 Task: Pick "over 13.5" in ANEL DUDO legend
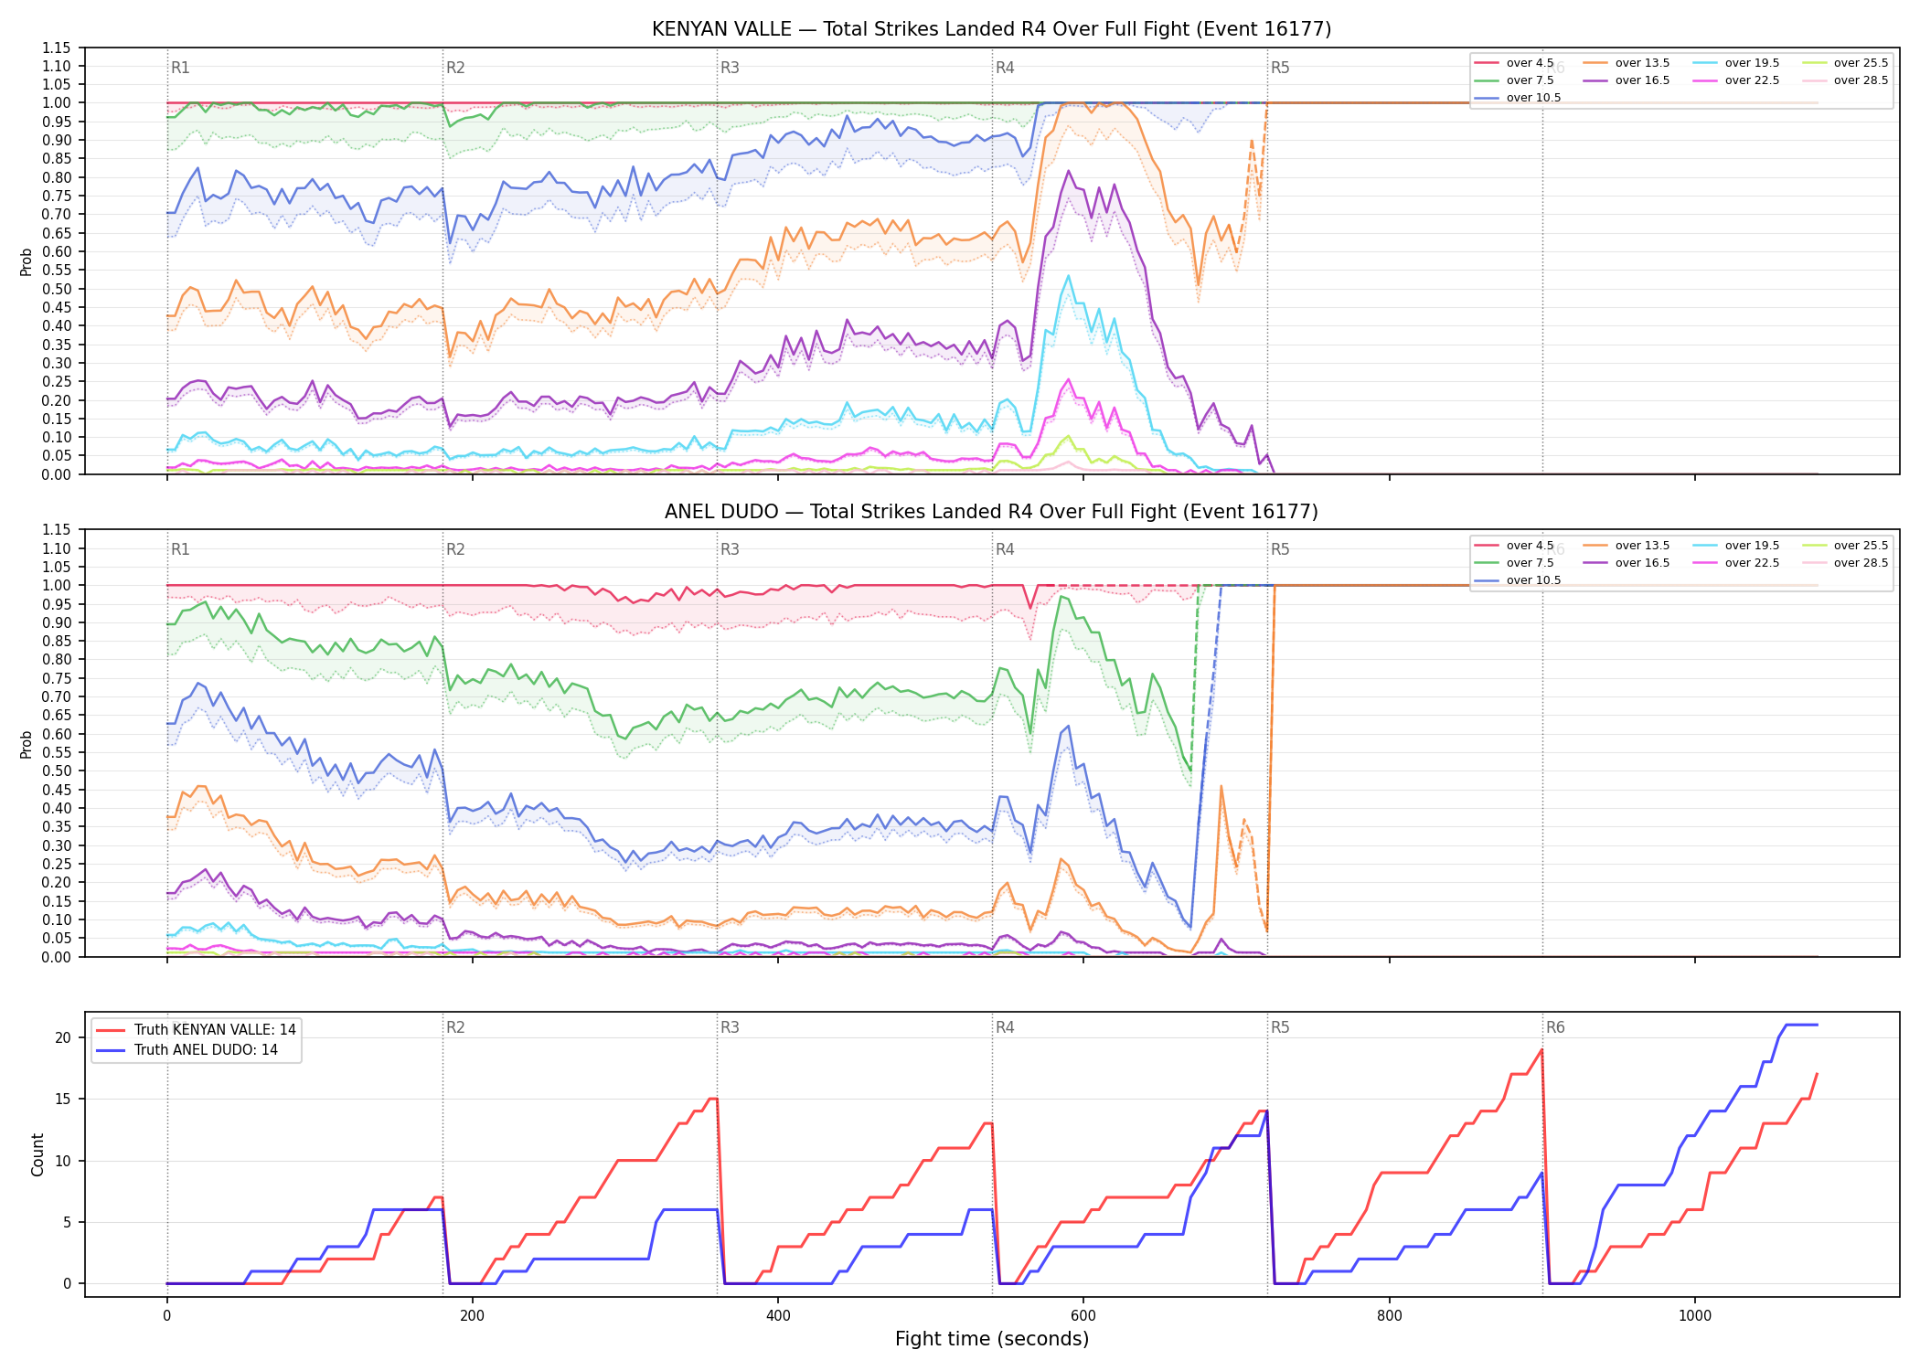[1626, 546]
